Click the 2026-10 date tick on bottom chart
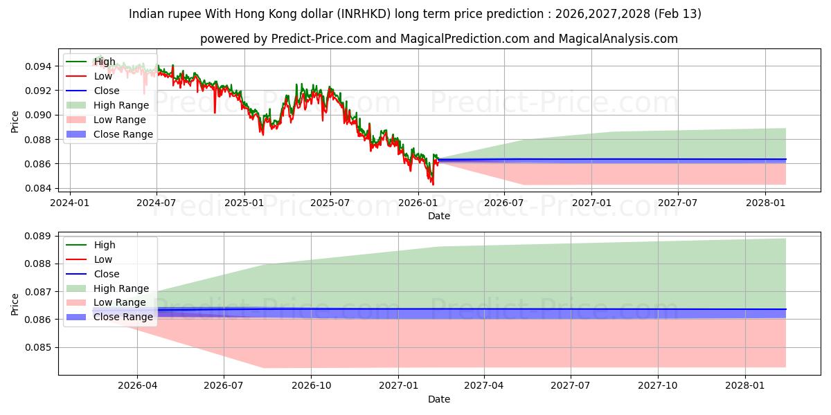The width and height of the screenshot is (831, 415). [310, 385]
